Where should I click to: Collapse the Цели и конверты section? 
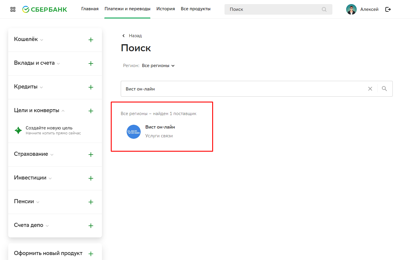point(63,111)
